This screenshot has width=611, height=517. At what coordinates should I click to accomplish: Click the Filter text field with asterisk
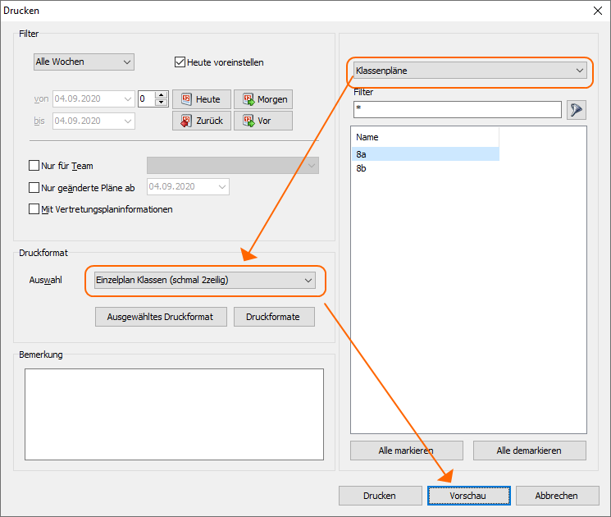click(458, 110)
